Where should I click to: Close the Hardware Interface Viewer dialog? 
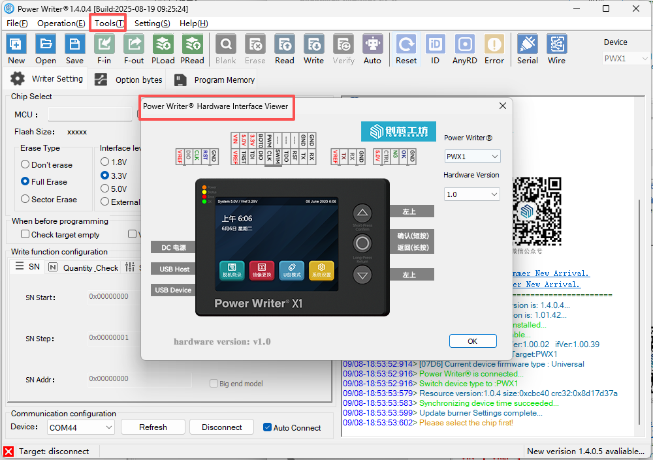(503, 106)
